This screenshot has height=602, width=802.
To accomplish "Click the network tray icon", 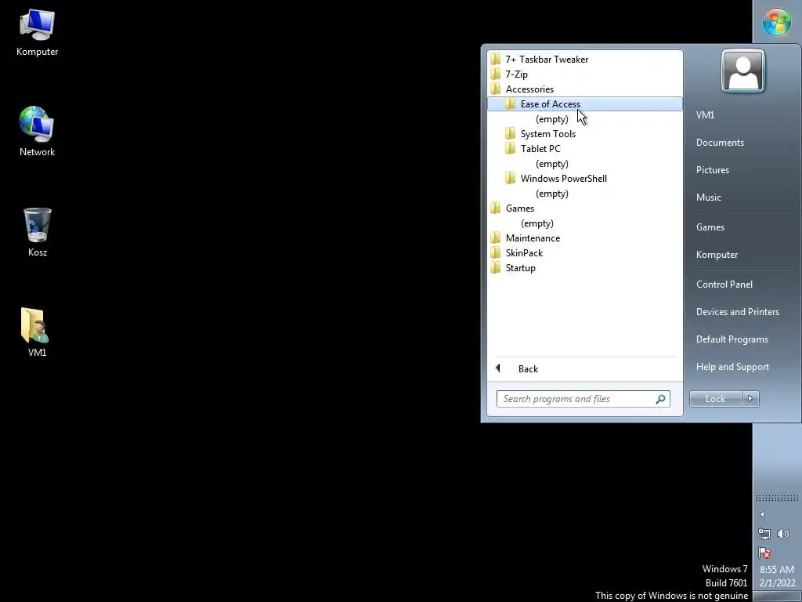I will click(x=764, y=534).
